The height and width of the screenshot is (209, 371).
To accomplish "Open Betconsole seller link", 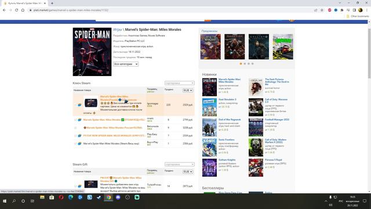I will 152,127.
